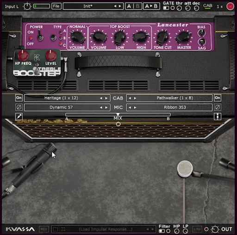Image resolution: width=237 pixels, height=235 pixels.
Task: Select previous microphone for Ribbon 353
Action: coord(130,107)
